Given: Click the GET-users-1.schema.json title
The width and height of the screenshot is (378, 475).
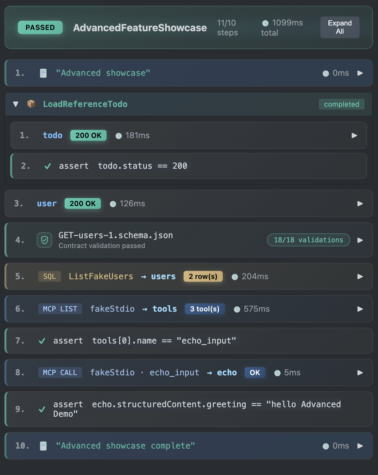Looking at the screenshot, I should point(116,235).
